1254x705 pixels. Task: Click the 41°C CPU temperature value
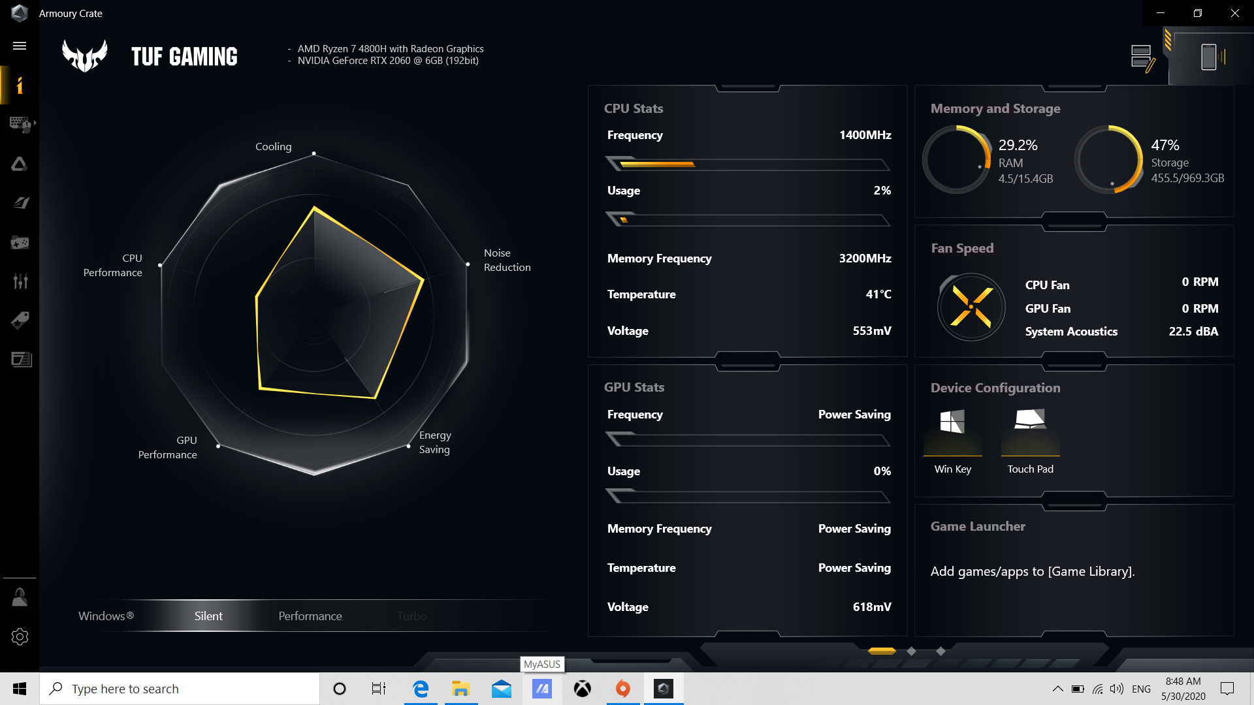click(x=878, y=294)
